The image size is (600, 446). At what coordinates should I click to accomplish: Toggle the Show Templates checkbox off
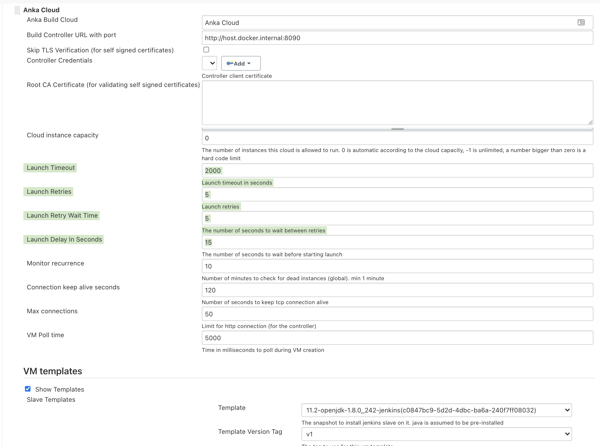[28, 389]
